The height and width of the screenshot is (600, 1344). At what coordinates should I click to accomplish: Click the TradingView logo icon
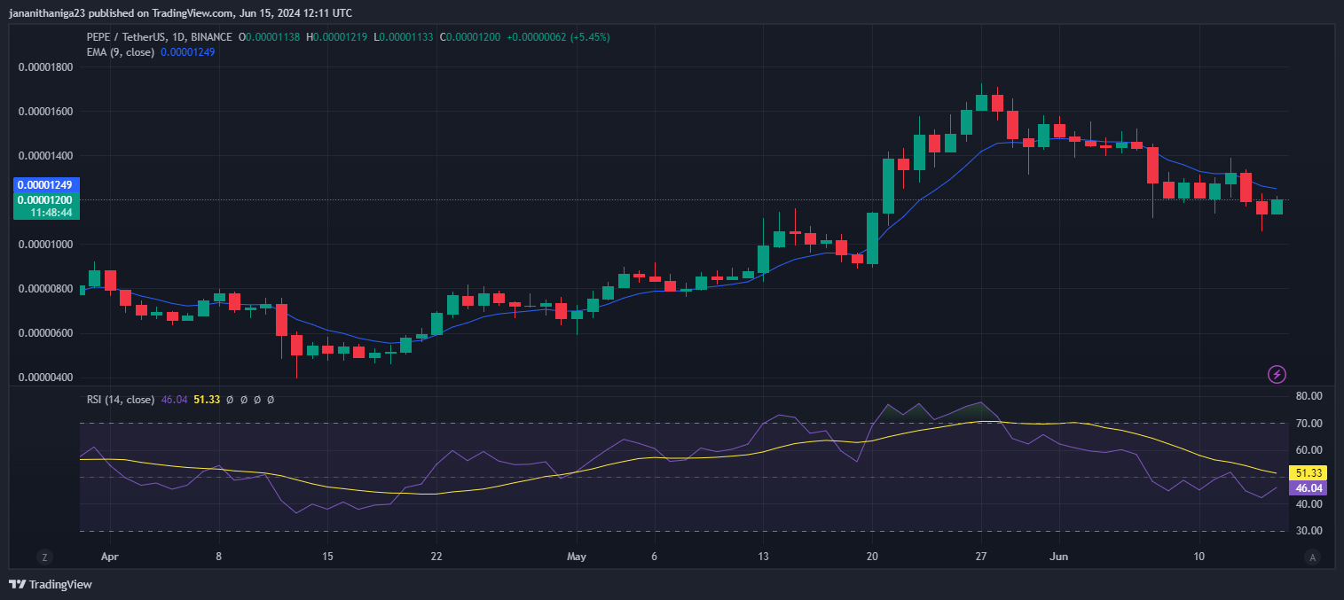pos(17,584)
